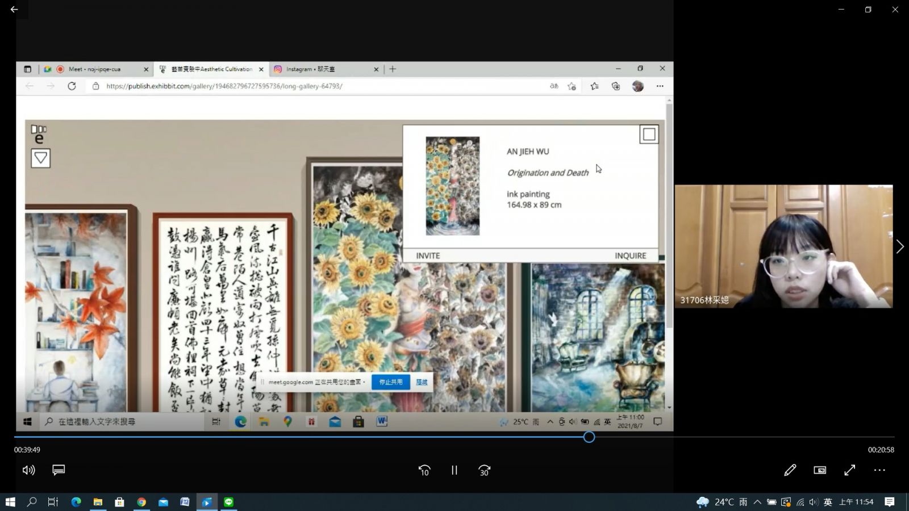Viewport: 909px width, 511px height.
Task: Click the Hide (隱藏) link
Action: click(x=422, y=382)
